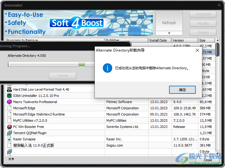The height and width of the screenshot is (168, 225).
Task: Select the Razer Synapse program name
Action: (24, 139)
